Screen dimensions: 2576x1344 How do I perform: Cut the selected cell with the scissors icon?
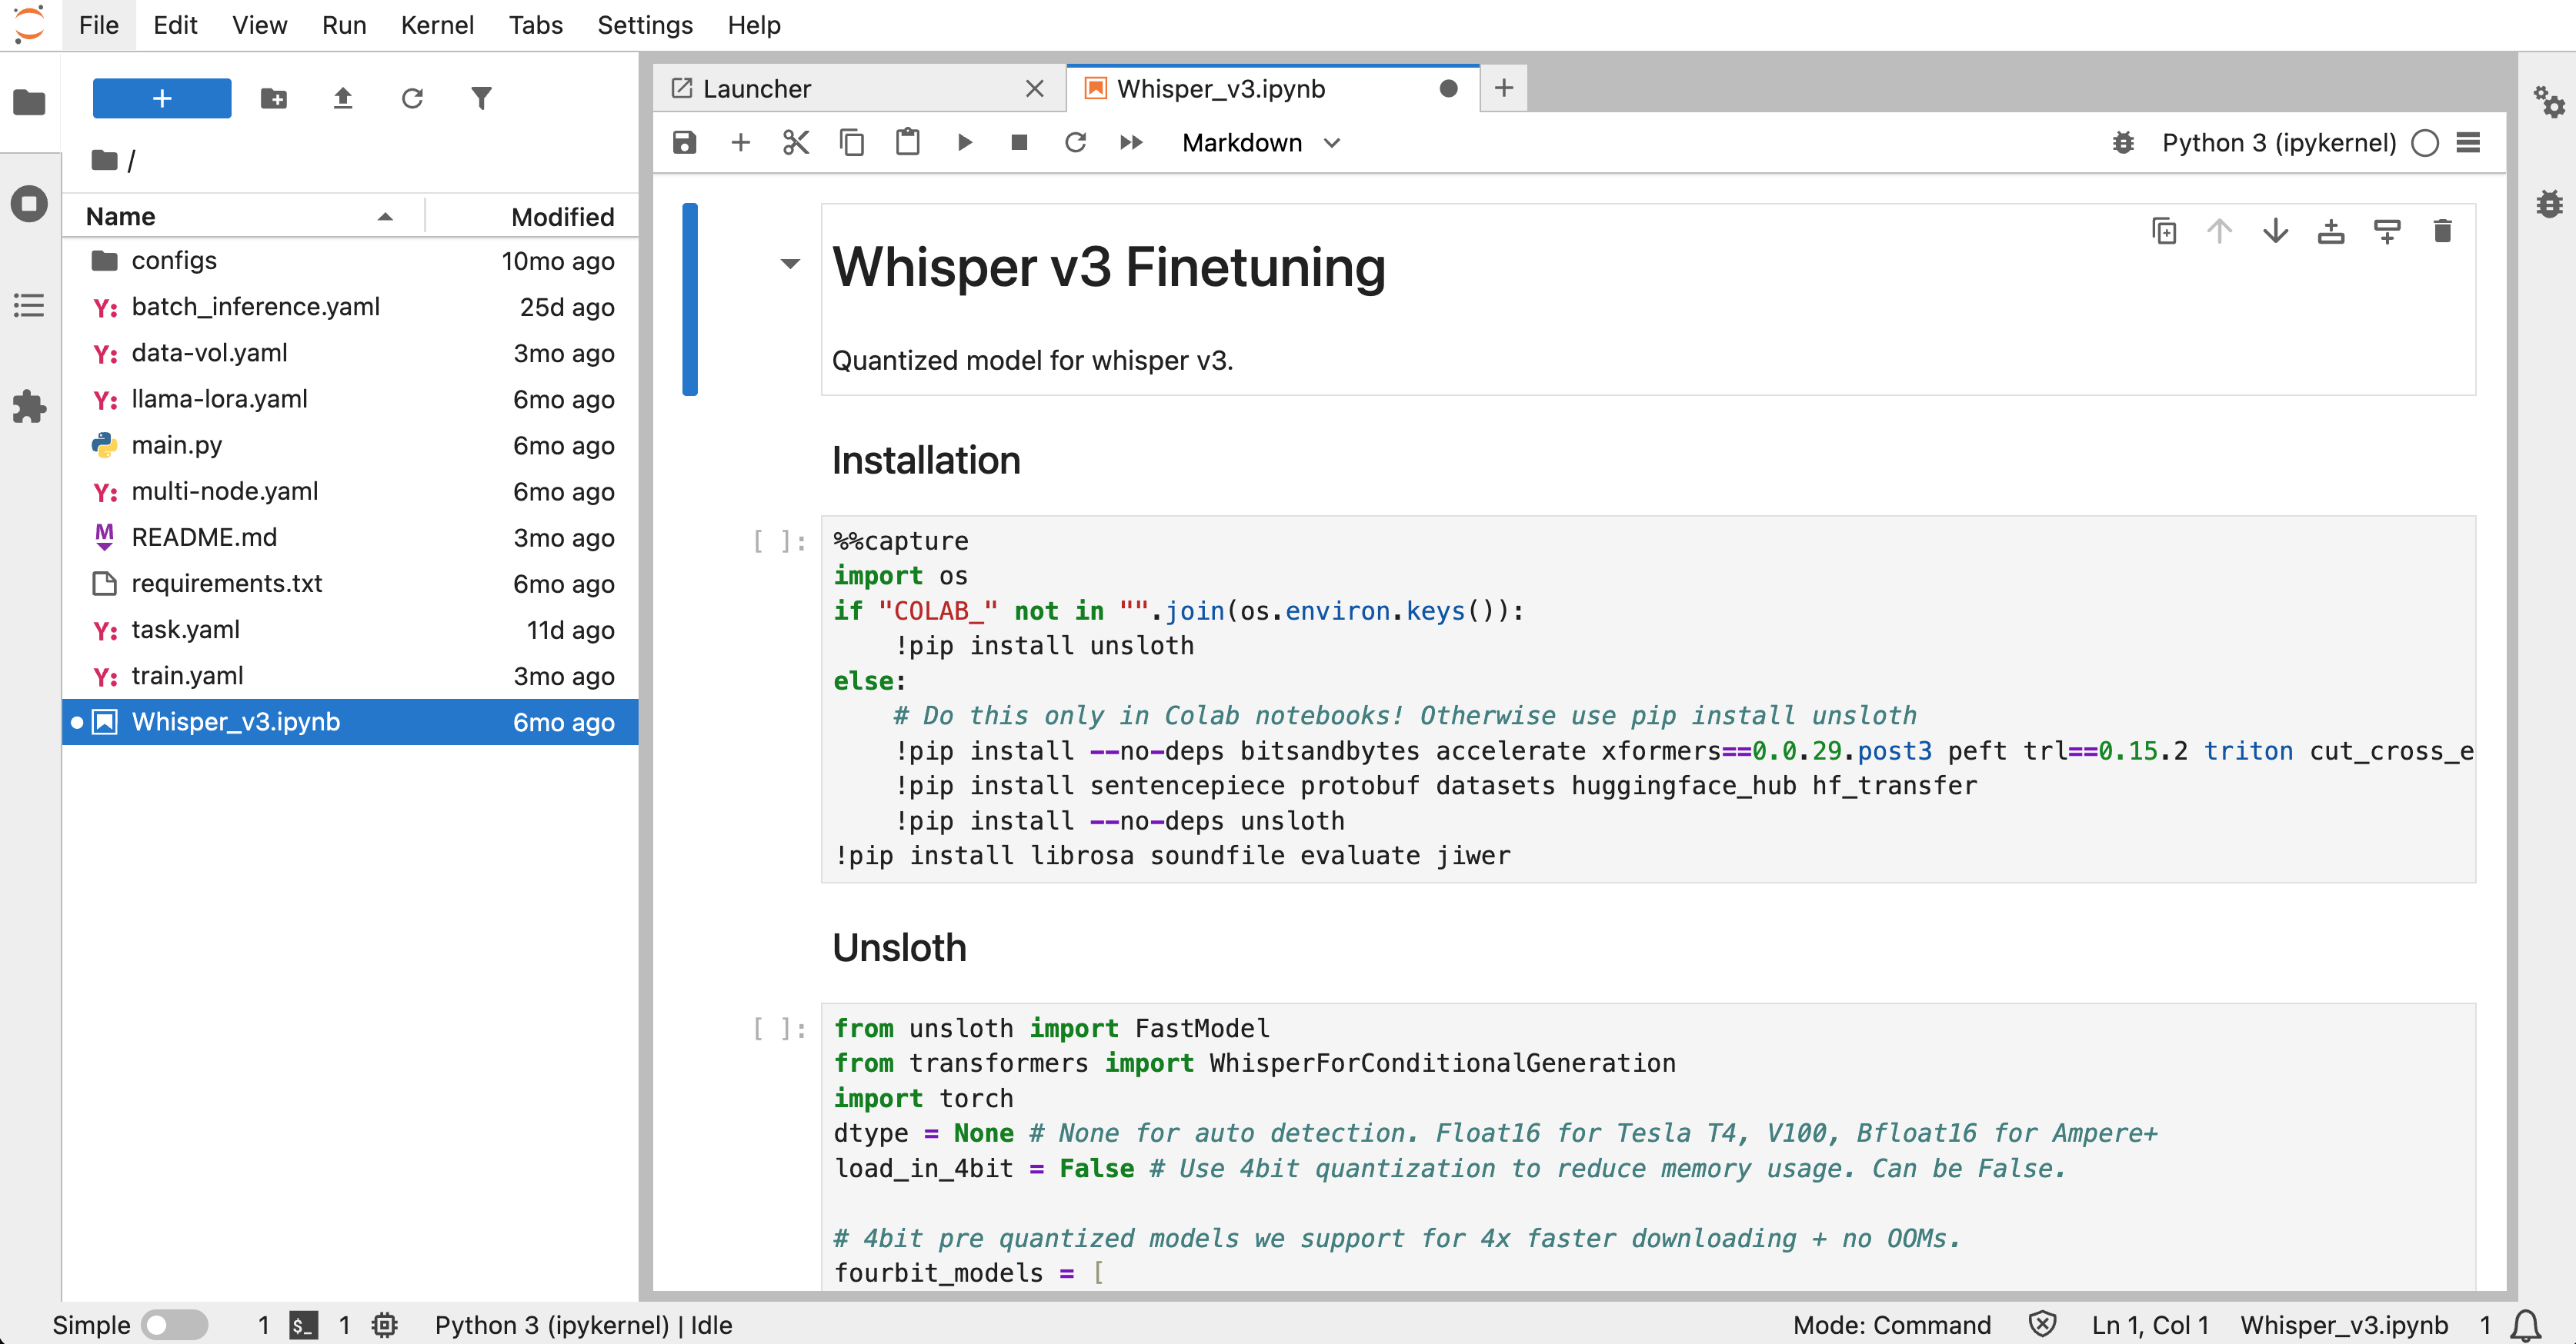(796, 143)
